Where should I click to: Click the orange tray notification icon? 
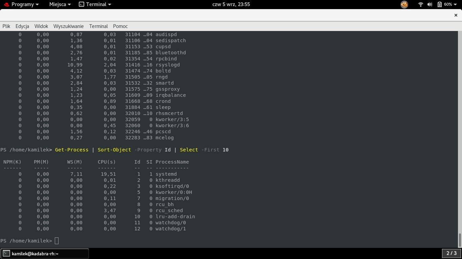404,4
